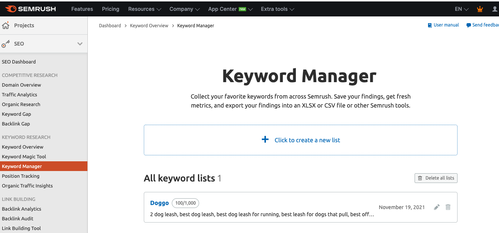Open Position Tracking in sidebar
Image resolution: width=499 pixels, height=233 pixels.
tap(21, 176)
